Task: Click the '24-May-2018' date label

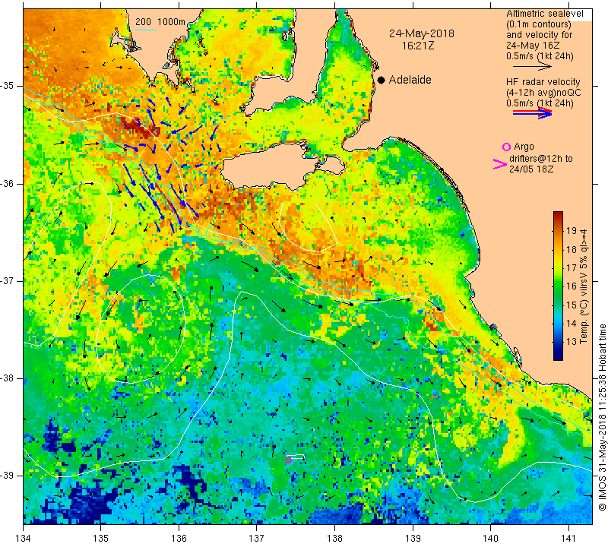Action: [x=422, y=33]
